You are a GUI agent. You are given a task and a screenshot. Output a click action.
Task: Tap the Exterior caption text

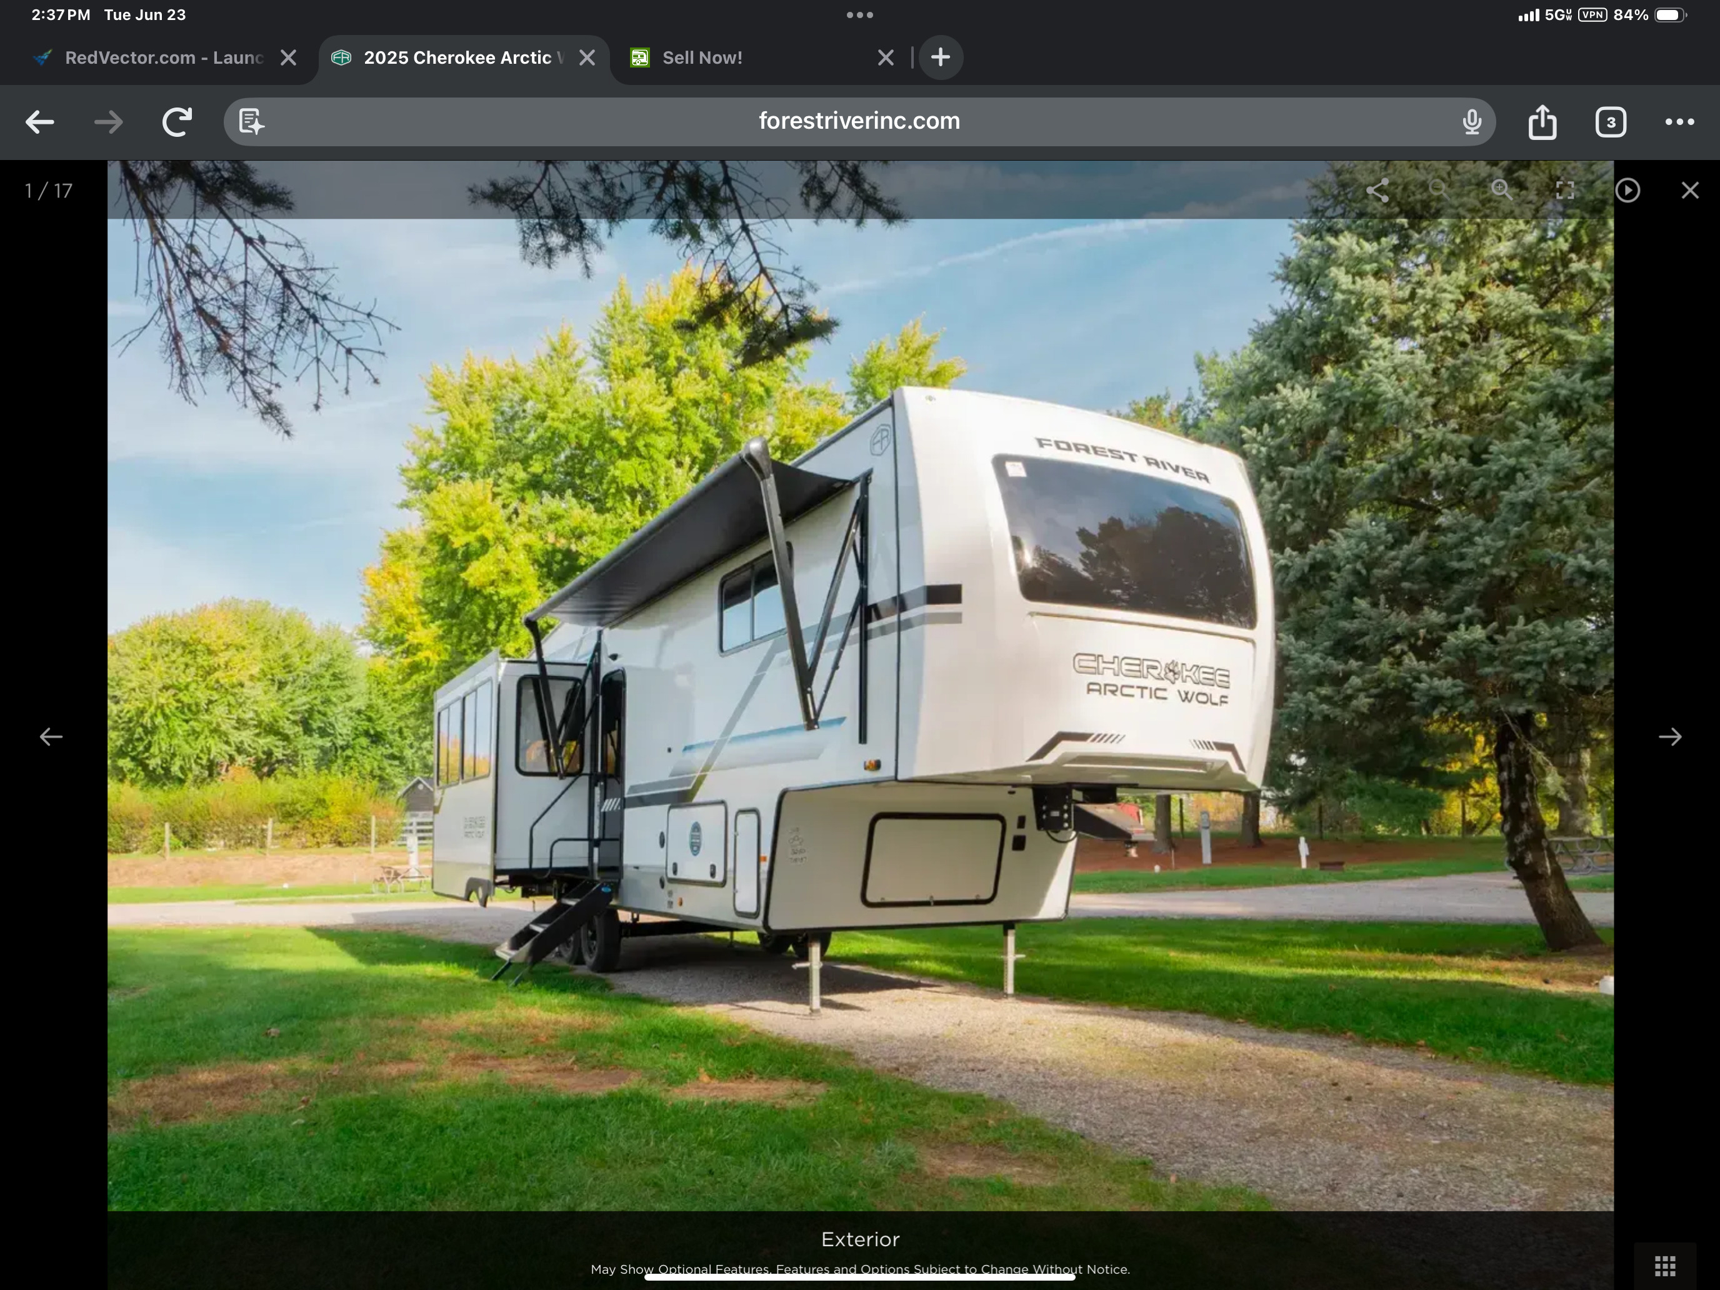[860, 1239]
